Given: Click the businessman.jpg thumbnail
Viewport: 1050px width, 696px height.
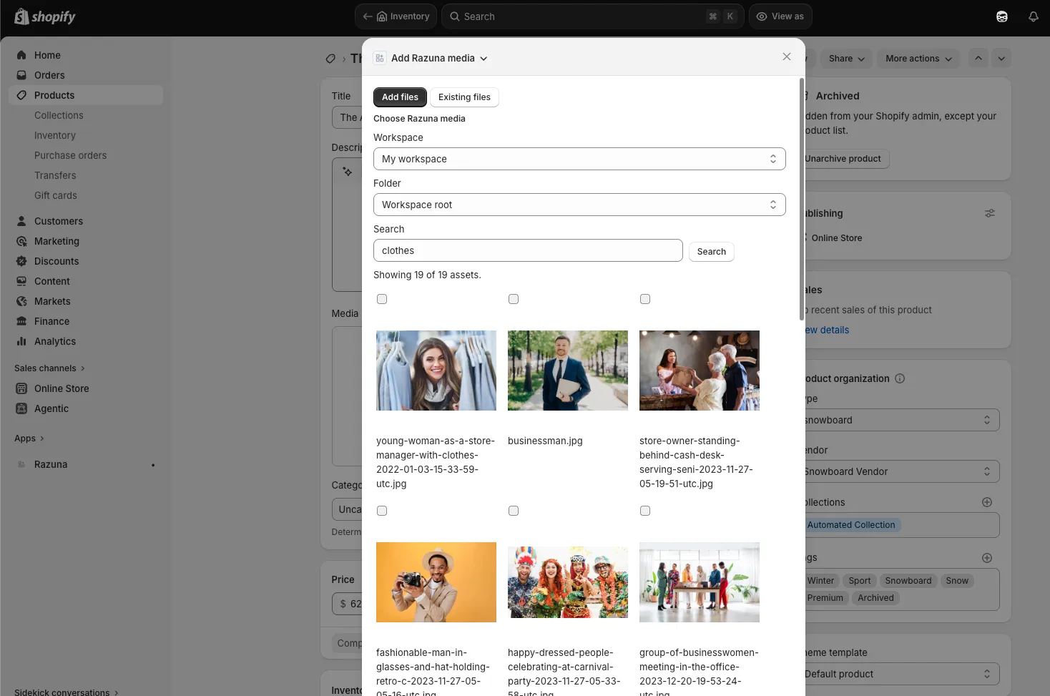Looking at the screenshot, I should tap(568, 371).
